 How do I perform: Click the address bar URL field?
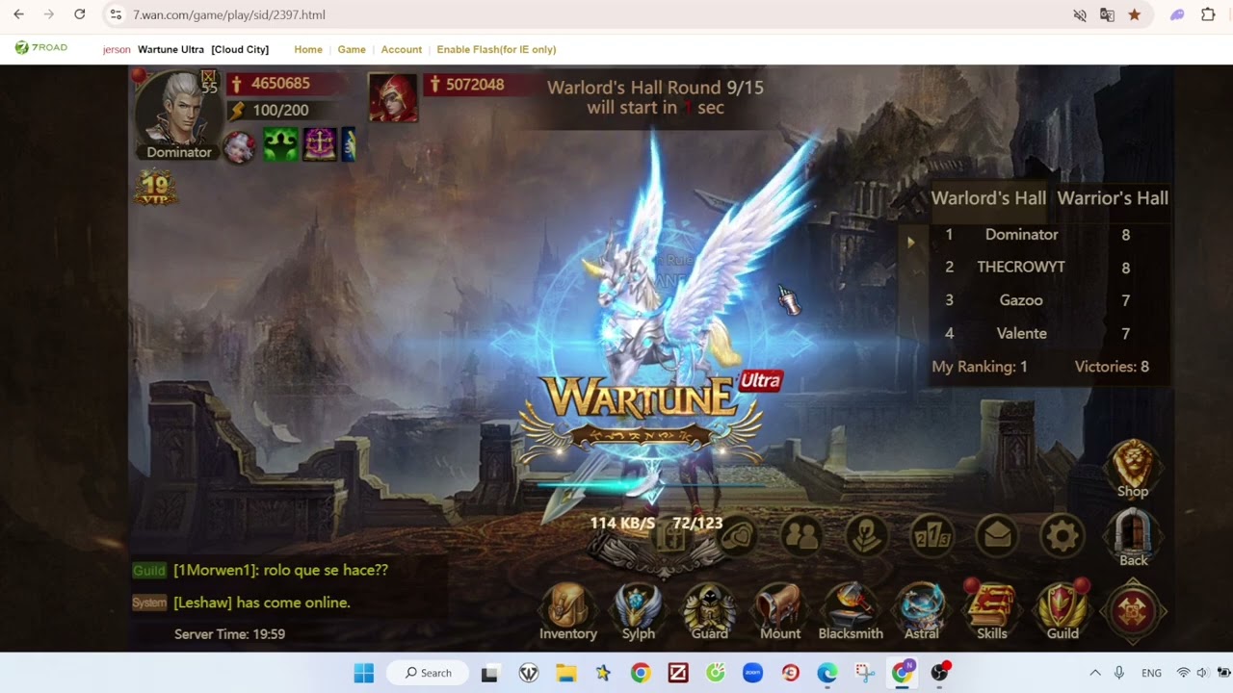(578, 14)
